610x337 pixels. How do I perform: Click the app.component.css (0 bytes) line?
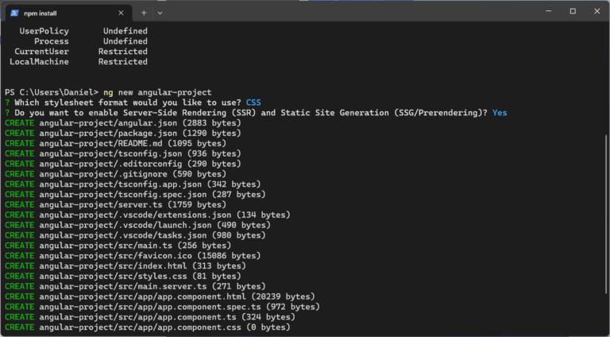point(148,327)
